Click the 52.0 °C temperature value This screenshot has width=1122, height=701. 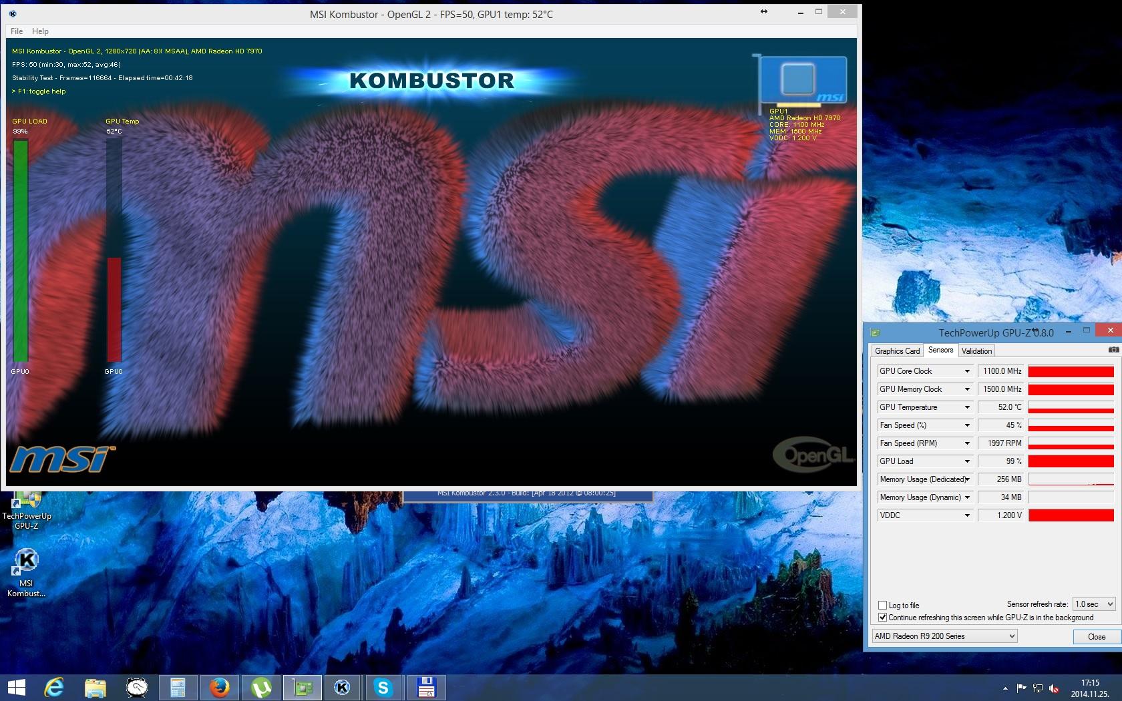(x=1001, y=407)
